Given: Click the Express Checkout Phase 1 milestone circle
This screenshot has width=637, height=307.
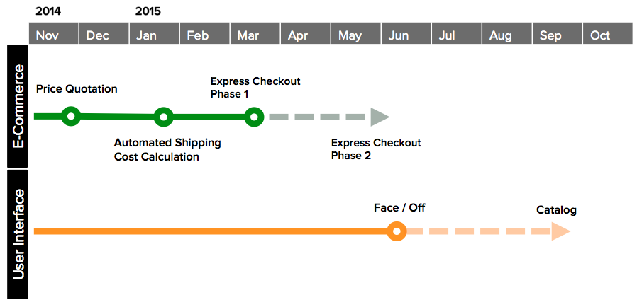Looking at the screenshot, I should pyautogui.click(x=255, y=117).
